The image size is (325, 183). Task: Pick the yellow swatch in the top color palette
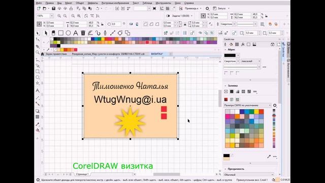[103, 39]
